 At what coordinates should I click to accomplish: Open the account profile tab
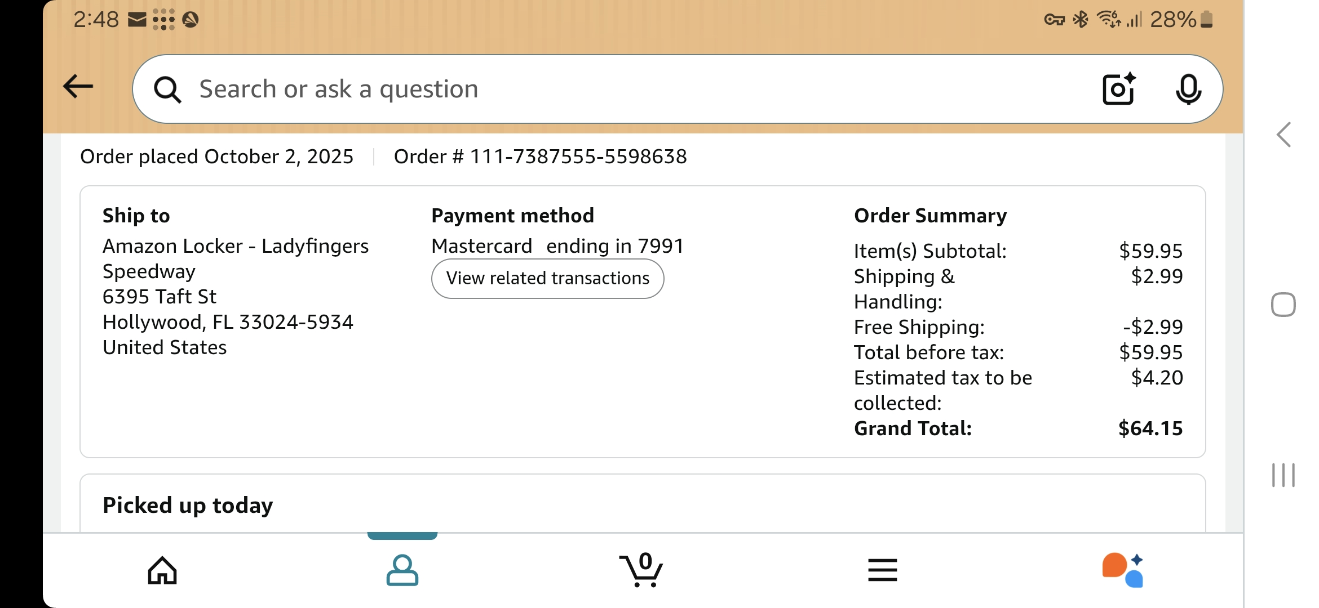point(402,570)
